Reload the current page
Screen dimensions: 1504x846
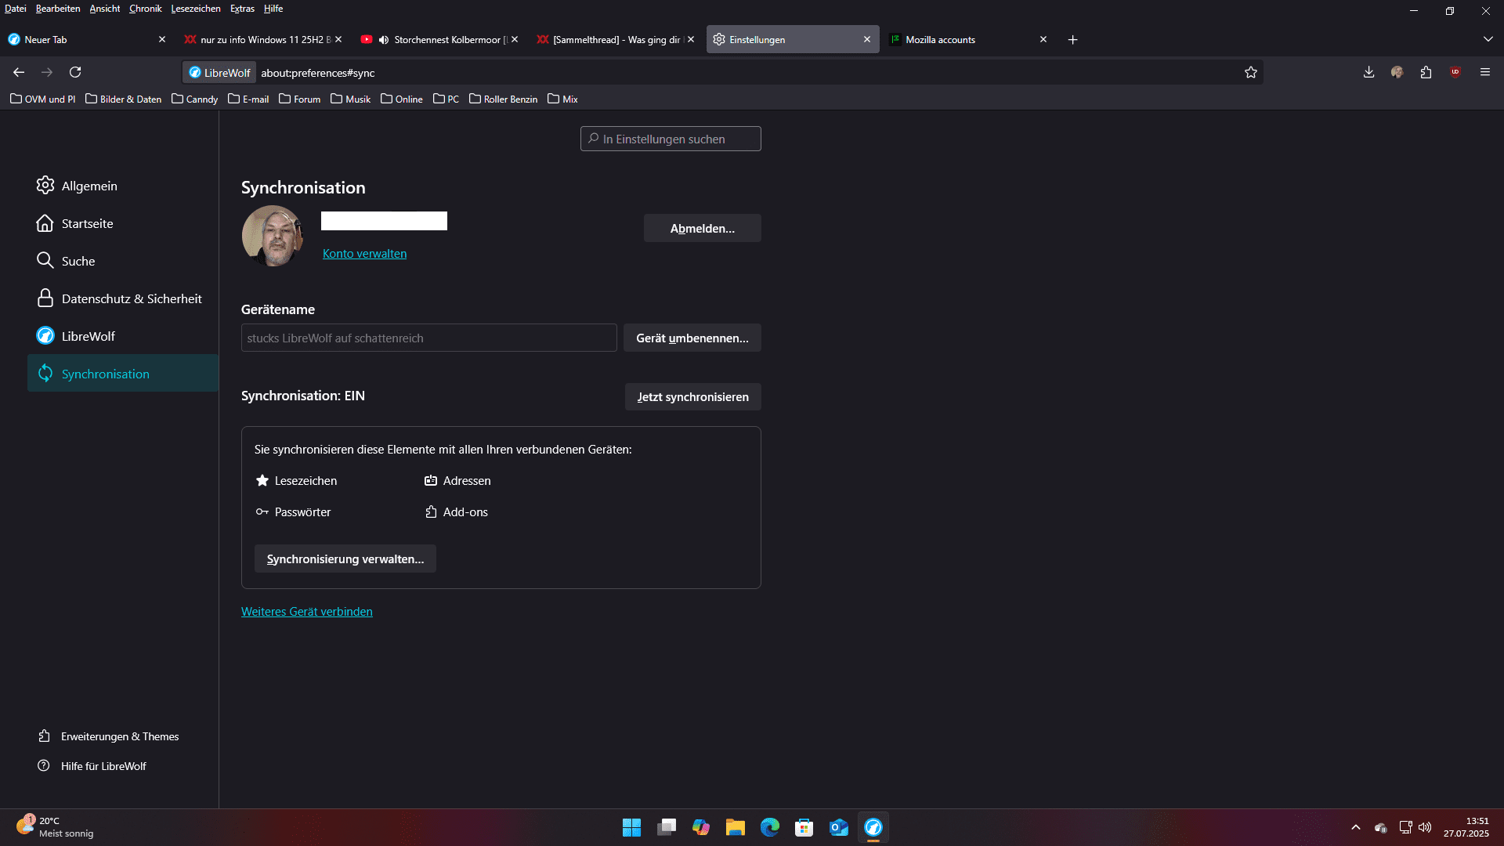click(75, 72)
